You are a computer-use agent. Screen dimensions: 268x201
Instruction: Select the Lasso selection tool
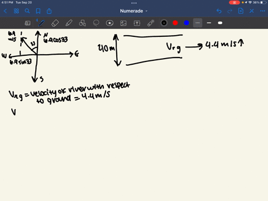[96, 23]
